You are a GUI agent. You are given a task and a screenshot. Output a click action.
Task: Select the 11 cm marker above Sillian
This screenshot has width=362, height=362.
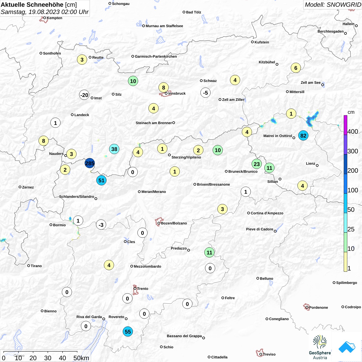pos(269,168)
